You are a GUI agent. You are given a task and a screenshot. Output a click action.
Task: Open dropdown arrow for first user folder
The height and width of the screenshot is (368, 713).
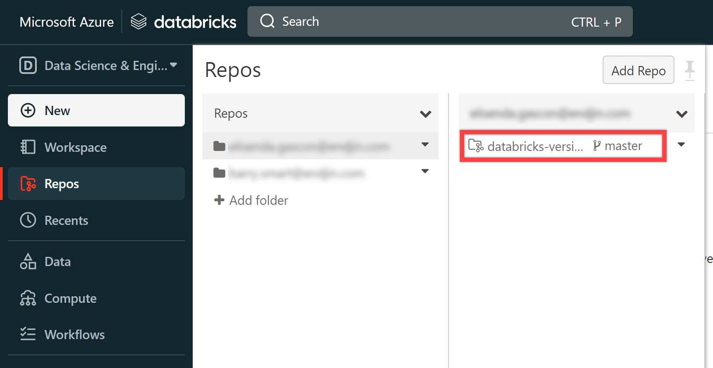(x=425, y=144)
